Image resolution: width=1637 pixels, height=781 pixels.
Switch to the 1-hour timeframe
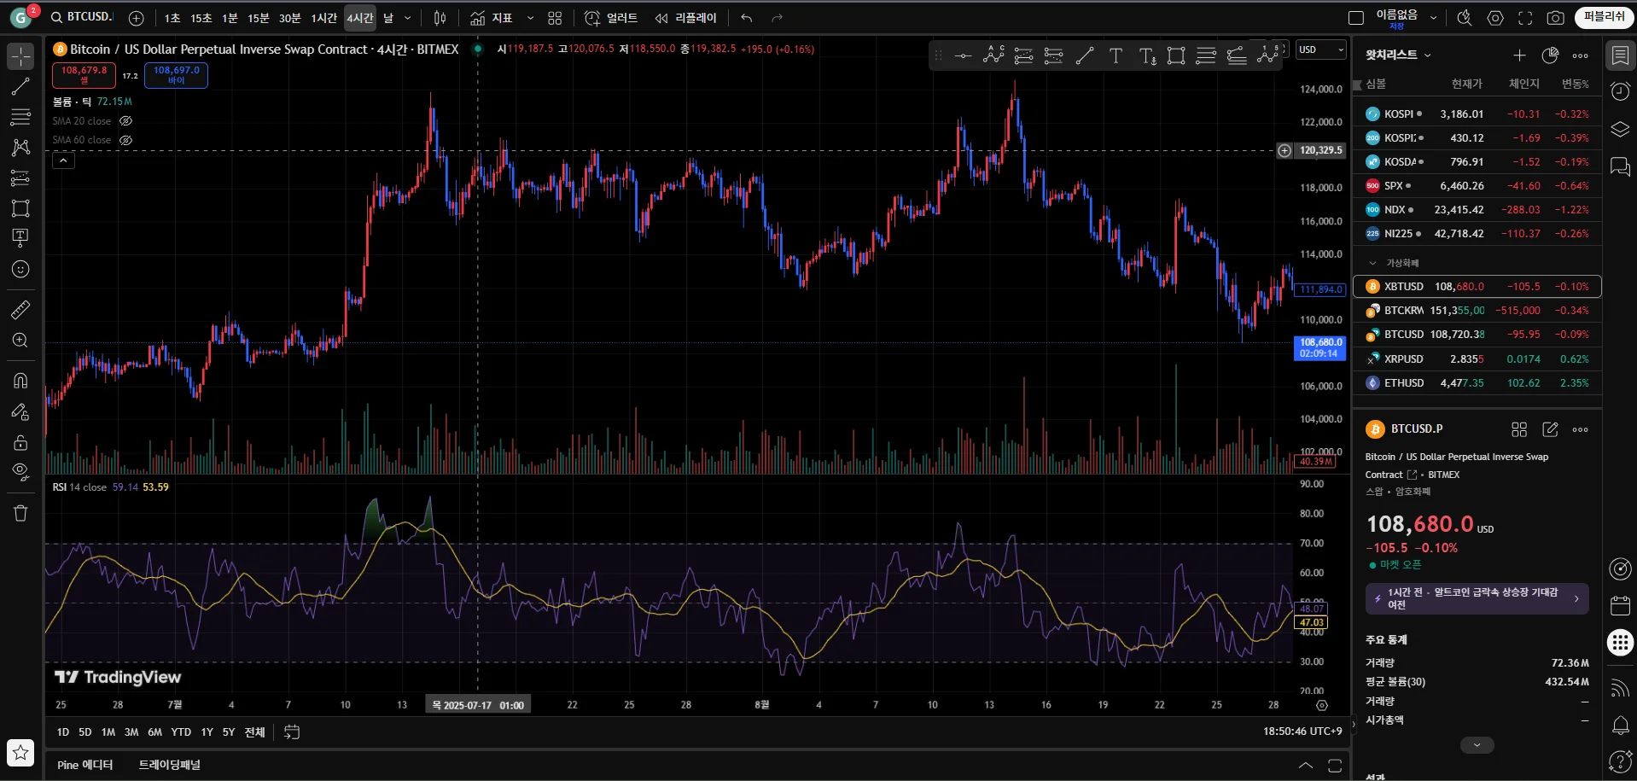(x=323, y=18)
